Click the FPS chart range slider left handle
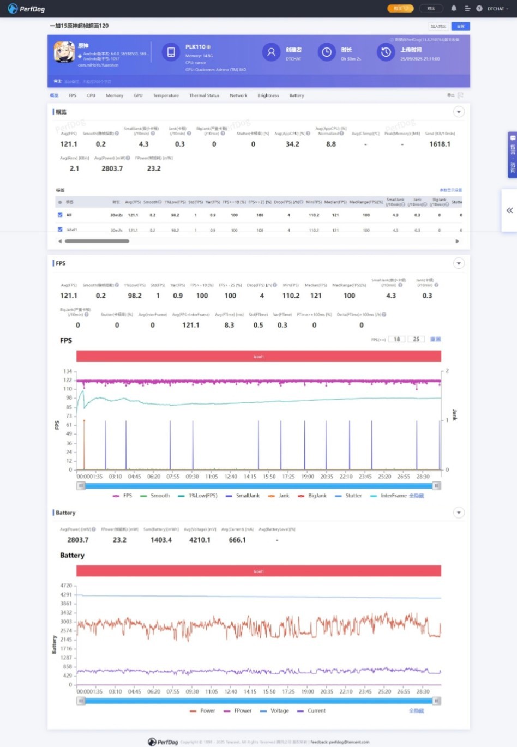 point(81,485)
